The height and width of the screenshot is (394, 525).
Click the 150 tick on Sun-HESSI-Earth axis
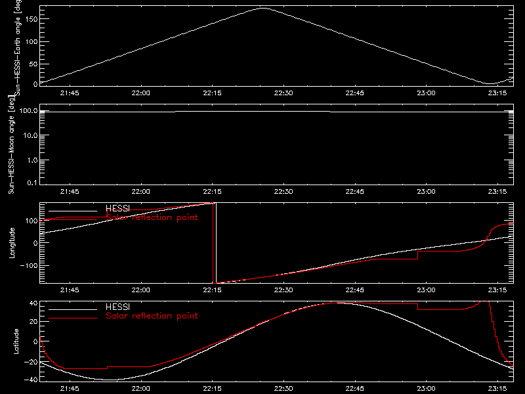(x=31, y=19)
